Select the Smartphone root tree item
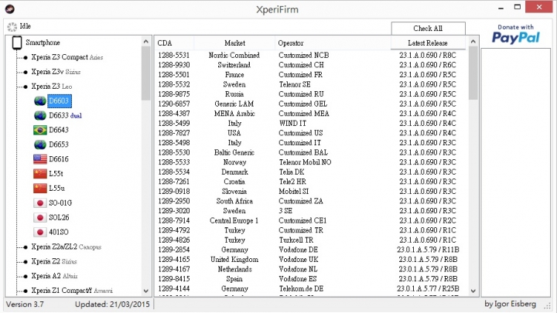Screen dimensions: 557x313 43,43
